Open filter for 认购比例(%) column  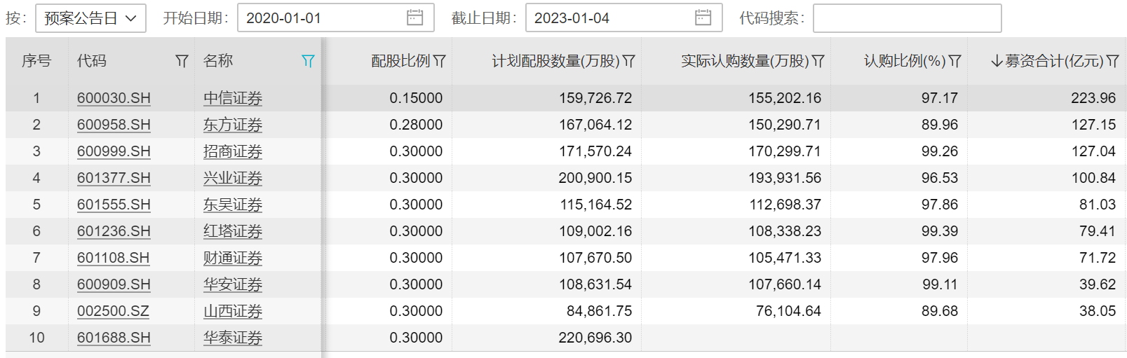955,62
